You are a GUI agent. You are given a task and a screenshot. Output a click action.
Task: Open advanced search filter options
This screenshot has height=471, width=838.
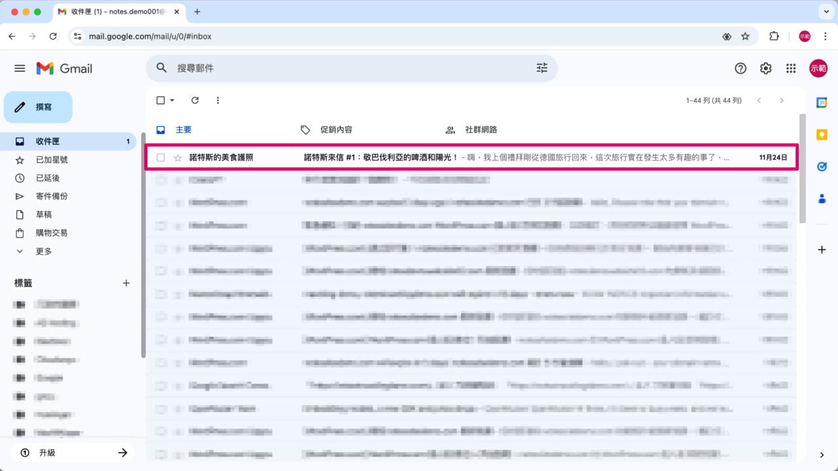[541, 67]
